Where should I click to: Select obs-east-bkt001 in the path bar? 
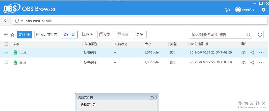tap(39, 21)
